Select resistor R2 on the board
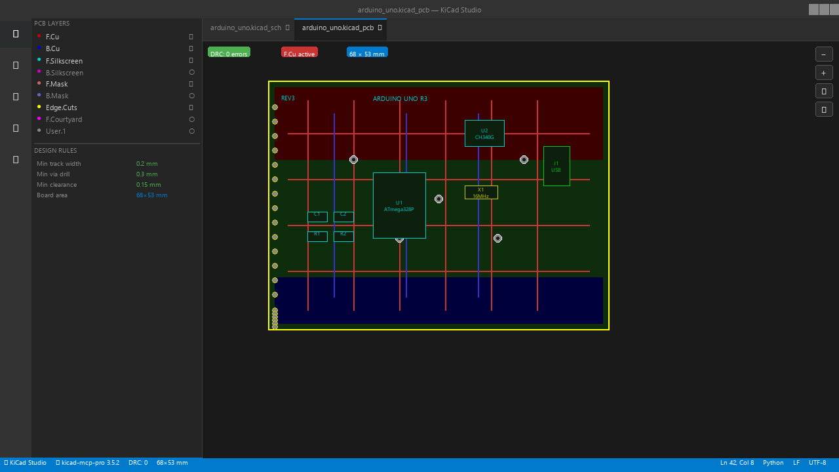 343,236
